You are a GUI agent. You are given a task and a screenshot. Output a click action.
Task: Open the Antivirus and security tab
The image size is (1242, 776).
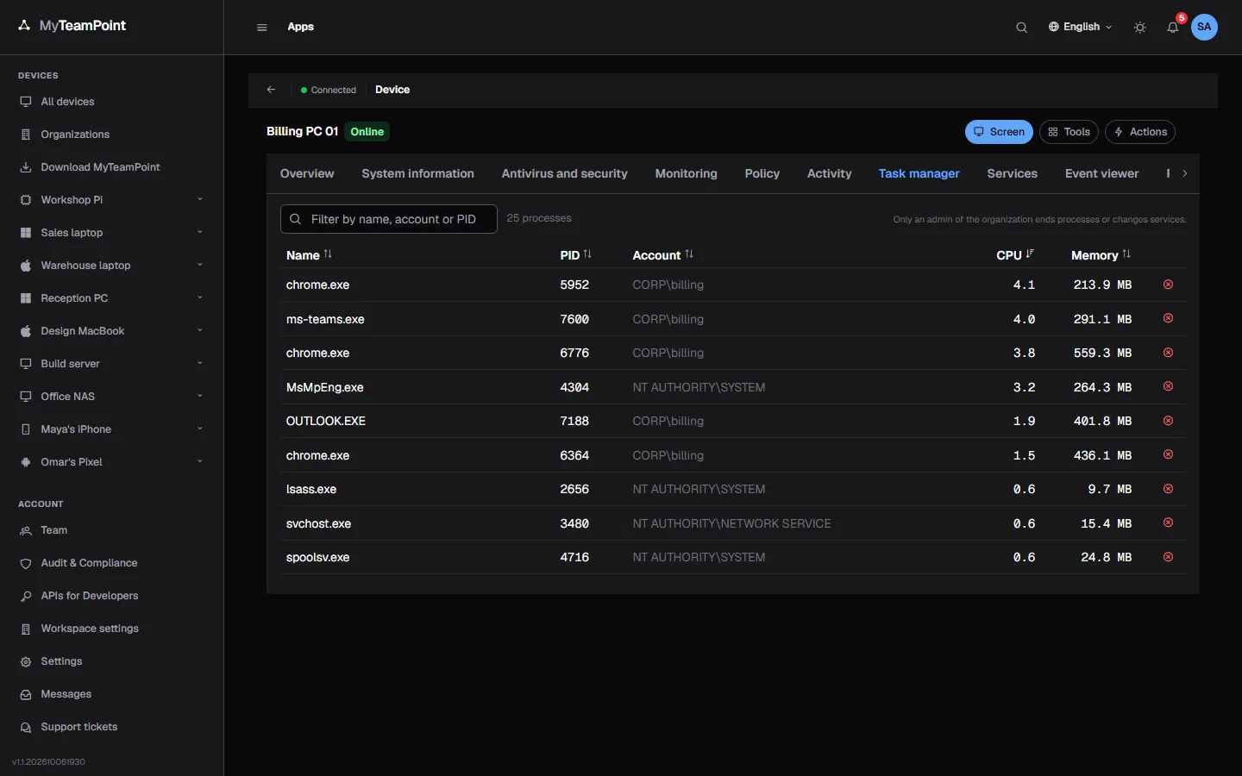coord(565,173)
